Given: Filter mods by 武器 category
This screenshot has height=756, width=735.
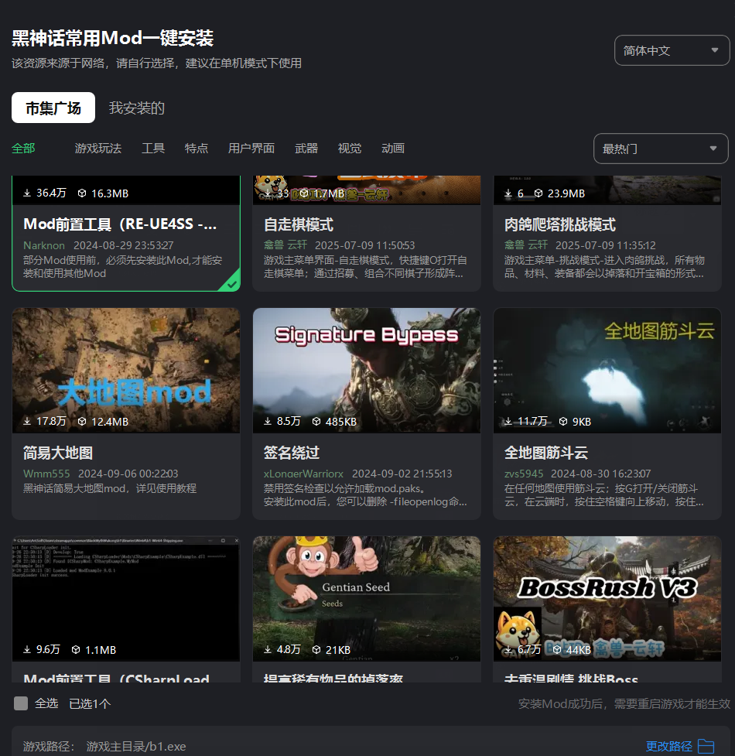Looking at the screenshot, I should coord(306,149).
